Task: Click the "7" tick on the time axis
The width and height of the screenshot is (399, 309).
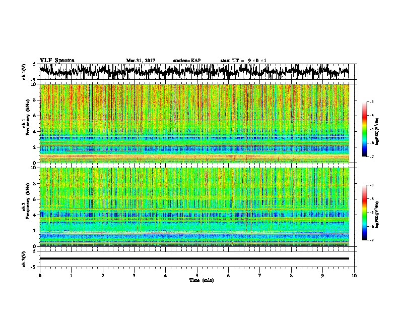Action: 260,276
